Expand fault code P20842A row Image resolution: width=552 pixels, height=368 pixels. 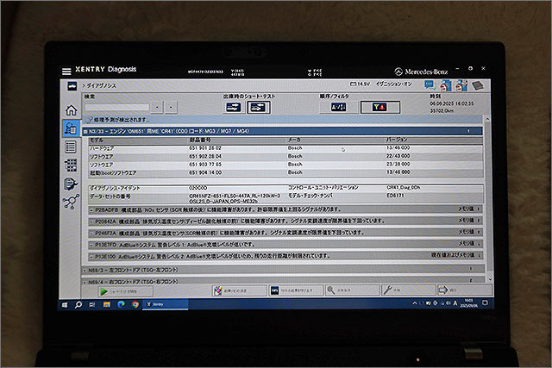[285, 221]
